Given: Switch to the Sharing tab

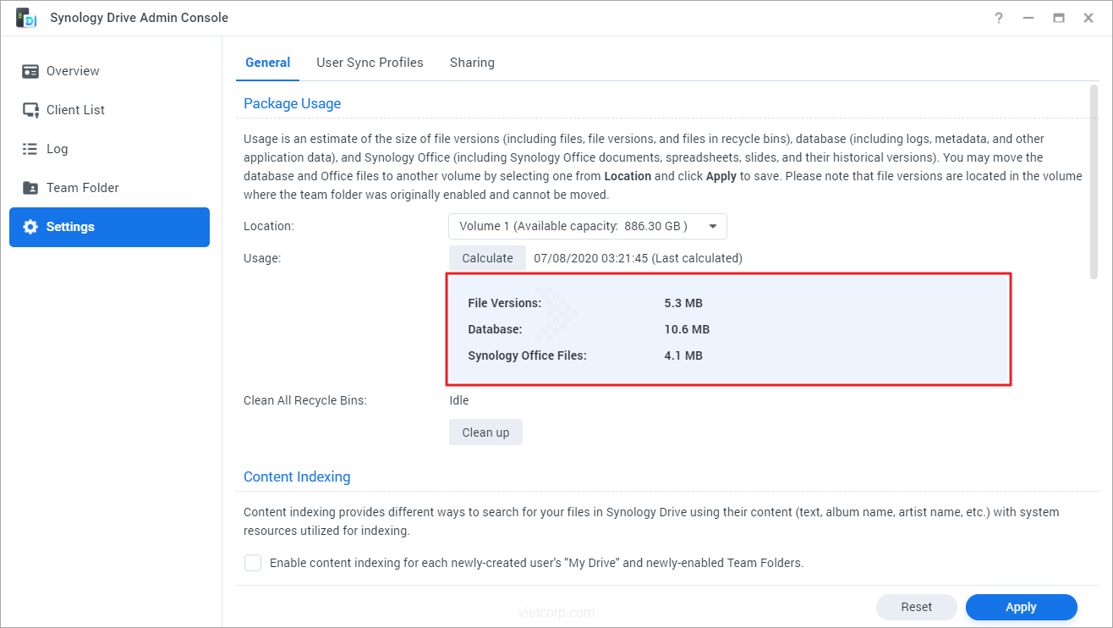Looking at the screenshot, I should click(x=472, y=63).
